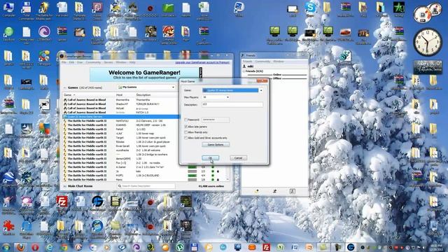Select the Middle-earth II room hosted by Target
Viewport: 448px width, 252px height.
pos(121,137)
